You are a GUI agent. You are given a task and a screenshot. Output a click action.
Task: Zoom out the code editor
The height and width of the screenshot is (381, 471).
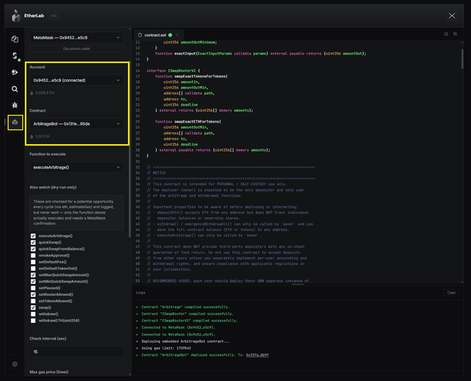coord(447,34)
